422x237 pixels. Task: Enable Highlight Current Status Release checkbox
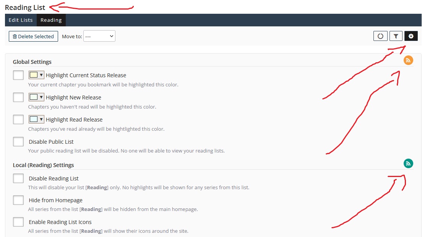tap(18, 75)
